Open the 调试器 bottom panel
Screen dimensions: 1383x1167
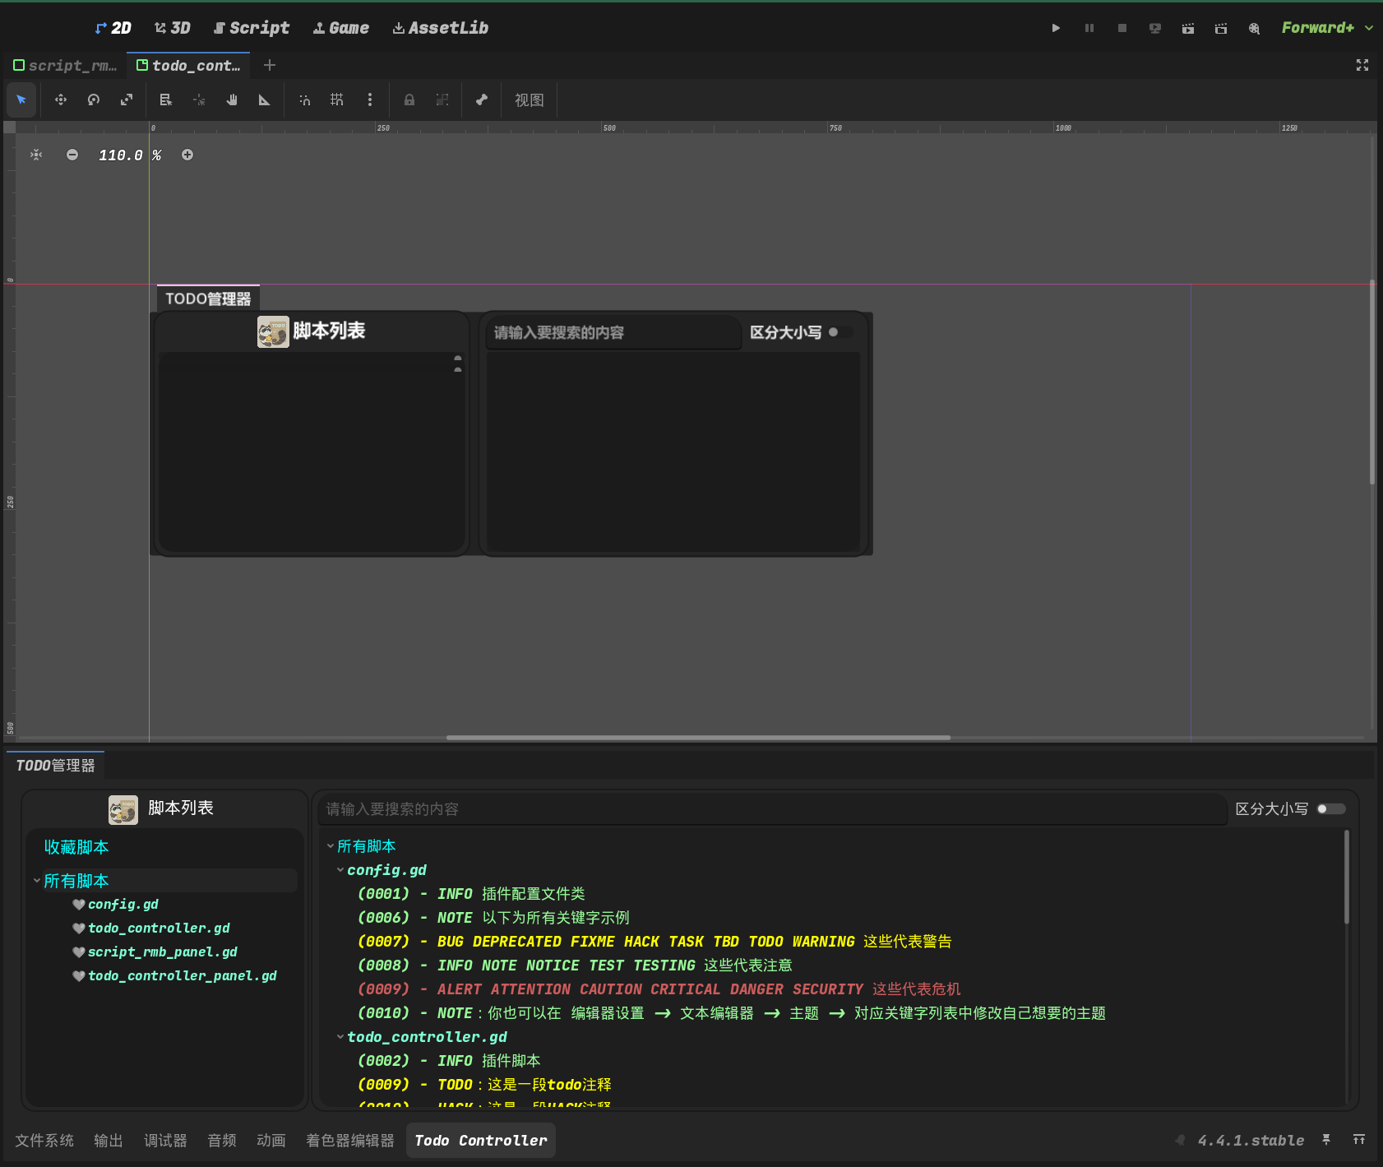tap(165, 1141)
